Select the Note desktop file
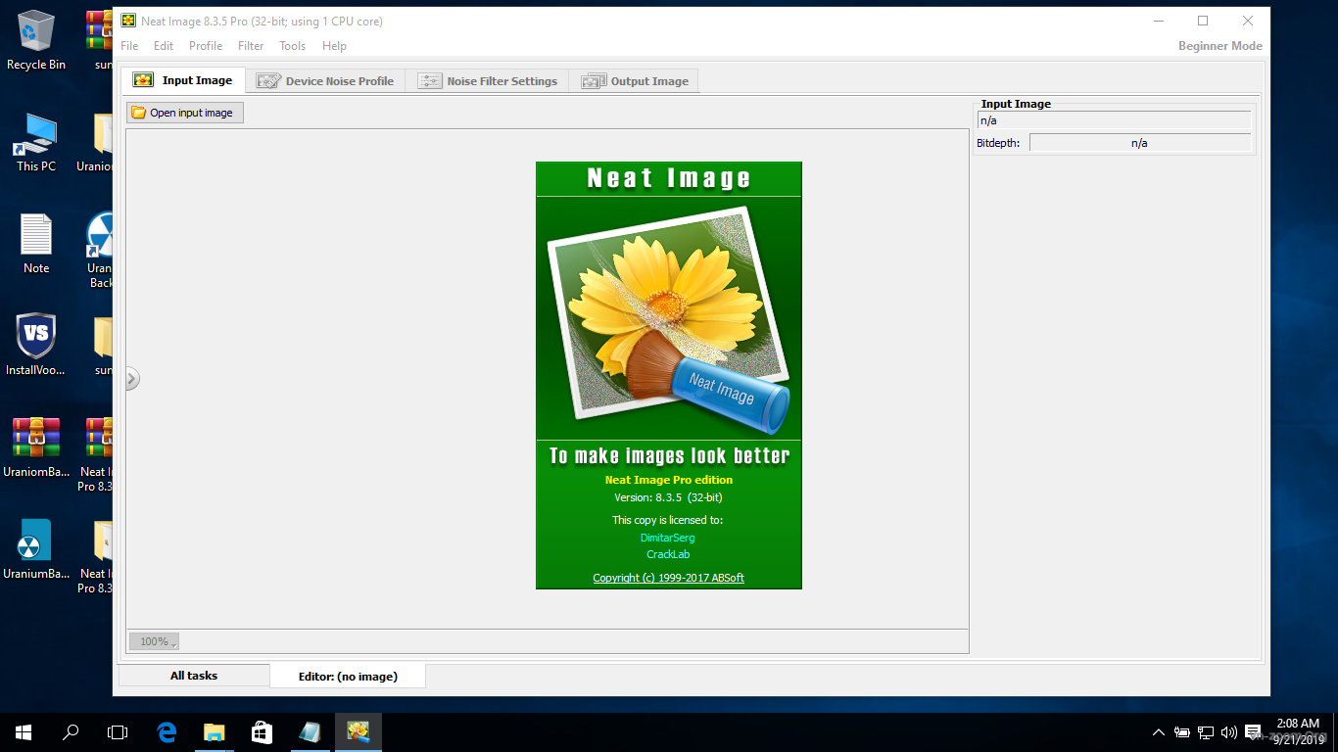1338x752 pixels. [x=36, y=244]
